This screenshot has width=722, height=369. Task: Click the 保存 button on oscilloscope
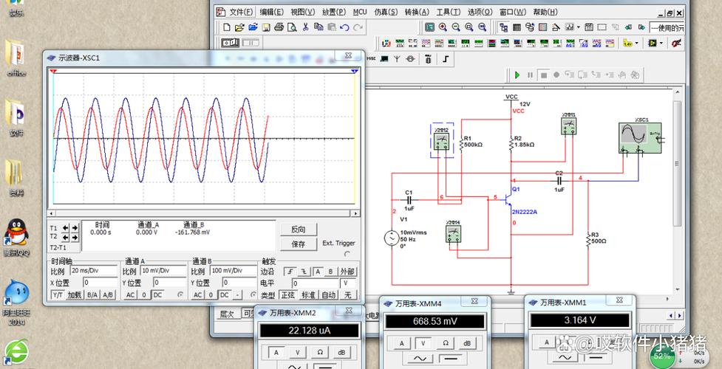click(x=299, y=244)
